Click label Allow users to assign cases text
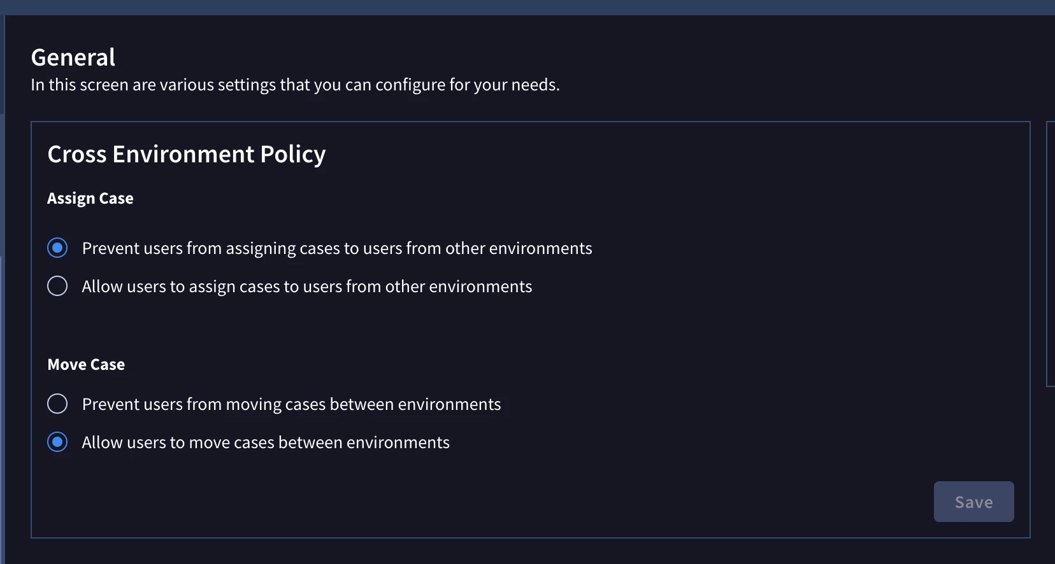This screenshot has height=564, width=1055. tap(307, 286)
